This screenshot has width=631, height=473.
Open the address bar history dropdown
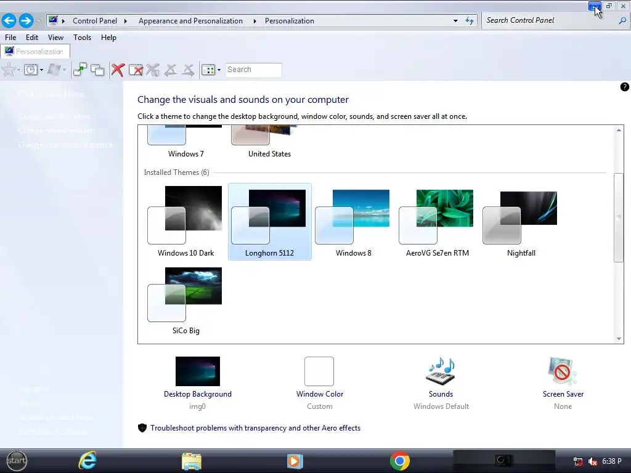coord(455,21)
